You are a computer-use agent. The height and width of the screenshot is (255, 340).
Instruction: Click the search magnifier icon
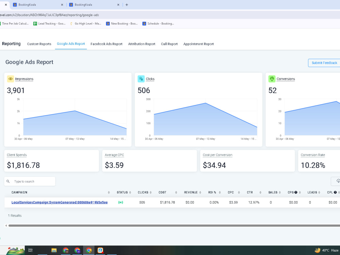[8, 181]
